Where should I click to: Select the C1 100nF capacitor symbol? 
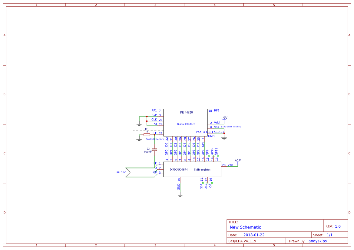(x=154, y=149)
